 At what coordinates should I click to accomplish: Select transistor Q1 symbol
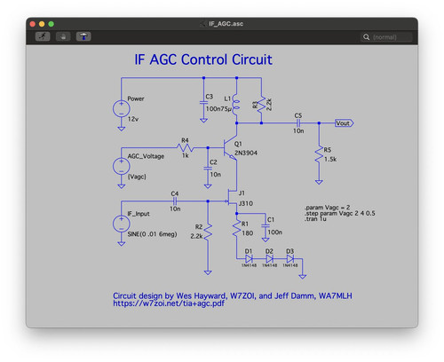tap(230, 147)
